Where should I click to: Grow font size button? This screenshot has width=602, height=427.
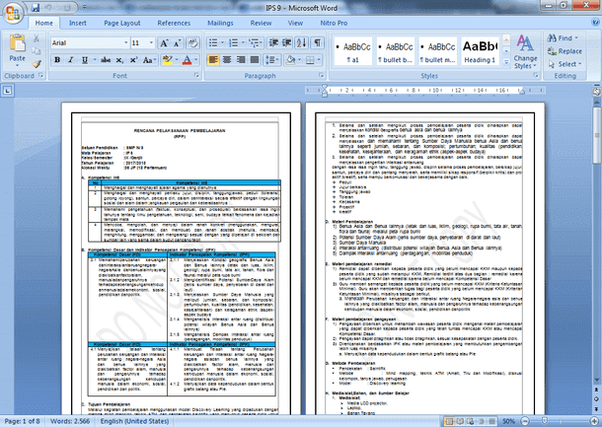[x=164, y=43]
